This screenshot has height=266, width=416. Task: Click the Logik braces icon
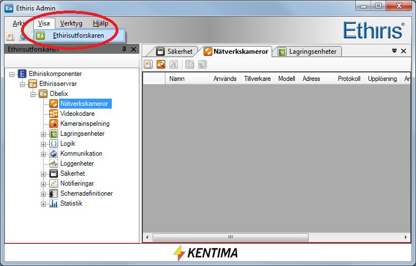point(54,144)
